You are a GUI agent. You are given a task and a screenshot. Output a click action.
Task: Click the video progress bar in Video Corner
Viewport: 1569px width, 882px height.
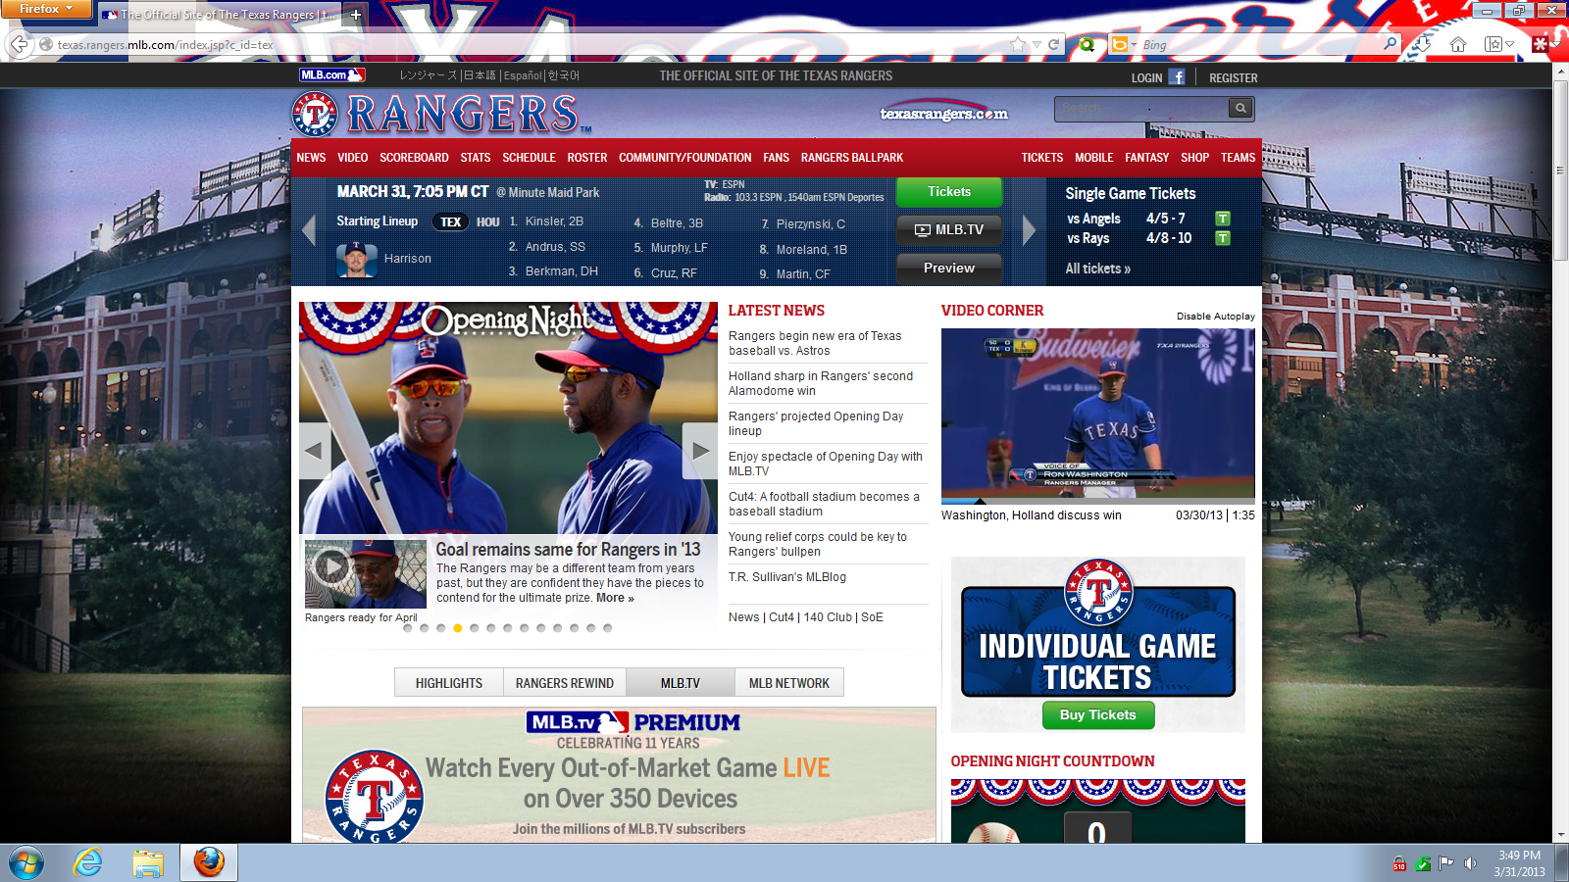click(x=1098, y=501)
